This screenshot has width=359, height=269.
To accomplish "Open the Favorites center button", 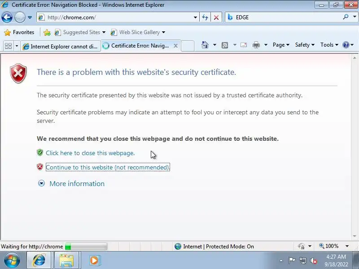I will (x=19, y=32).
